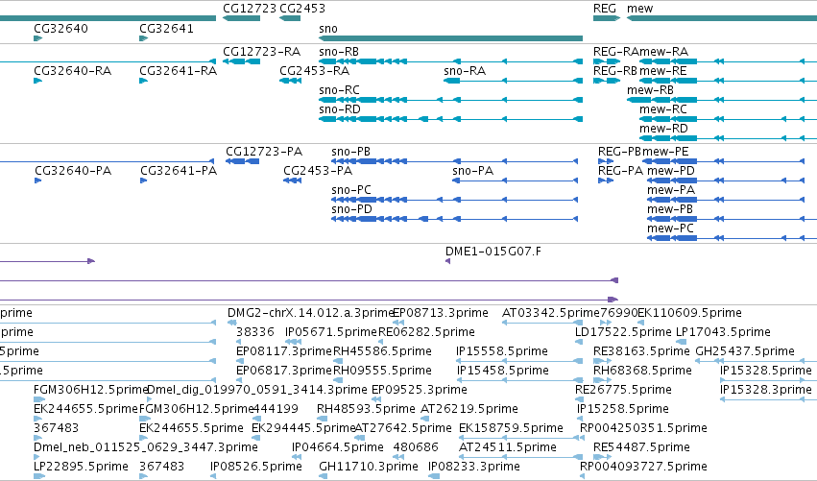Select the mew-RA transcript label

tap(663, 52)
